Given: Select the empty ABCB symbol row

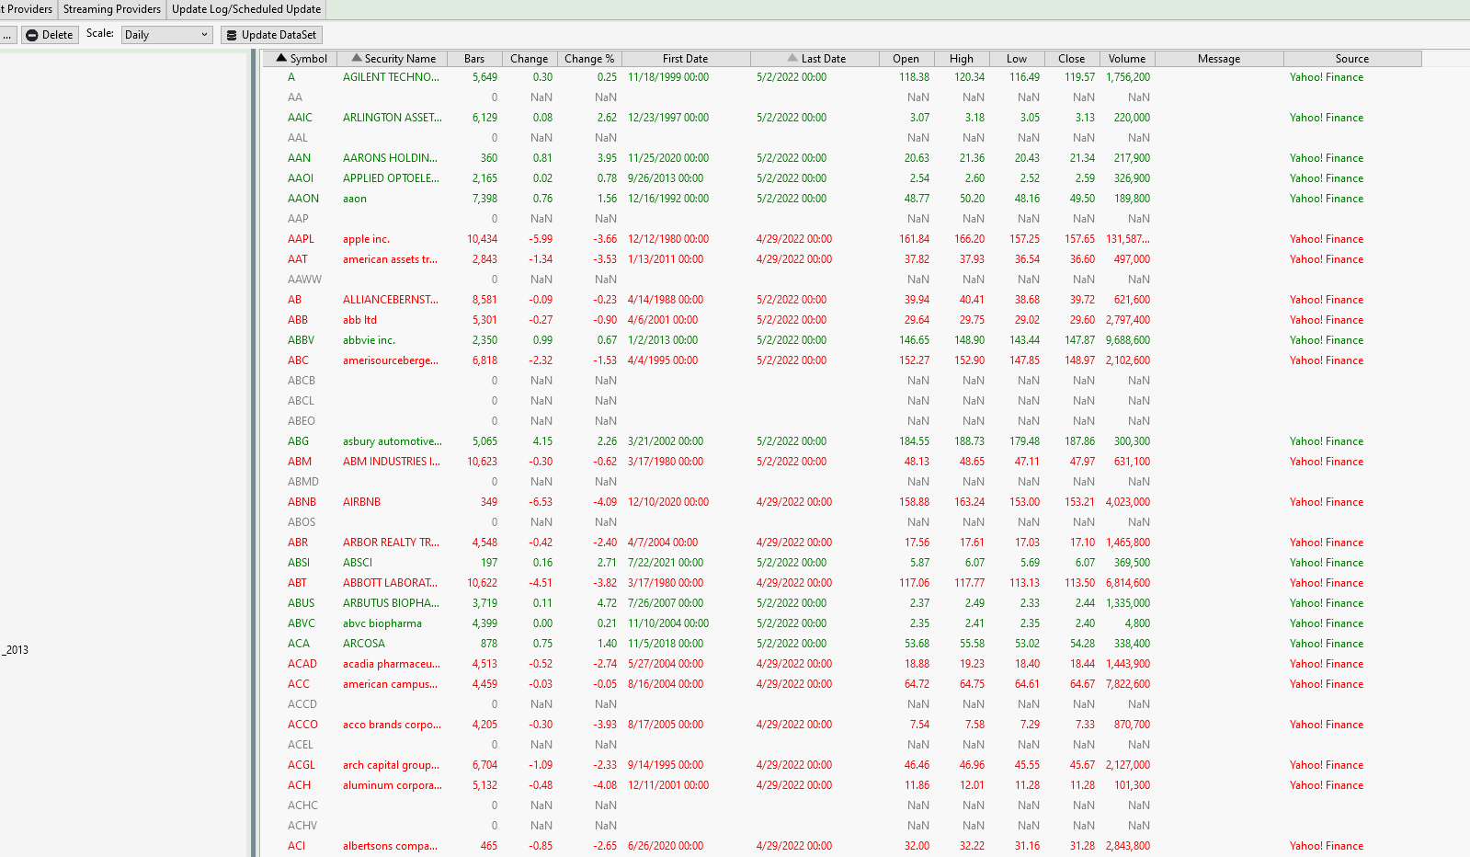Looking at the screenshot, I should point(302,381).
